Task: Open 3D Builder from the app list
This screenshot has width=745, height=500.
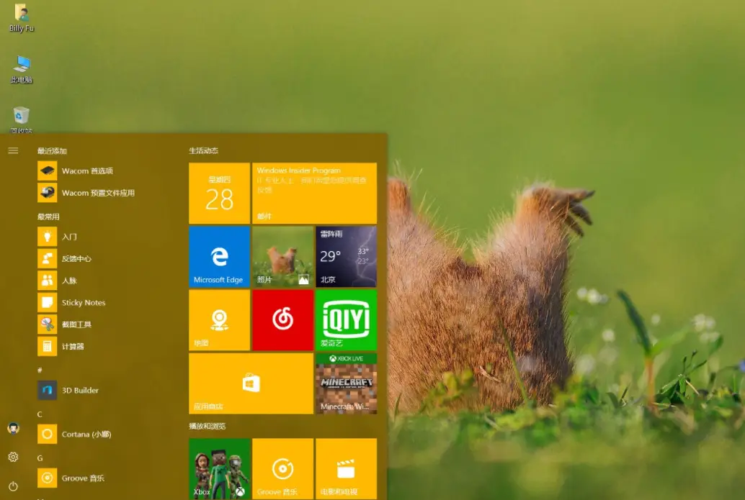Action: [x=79, y=391]
